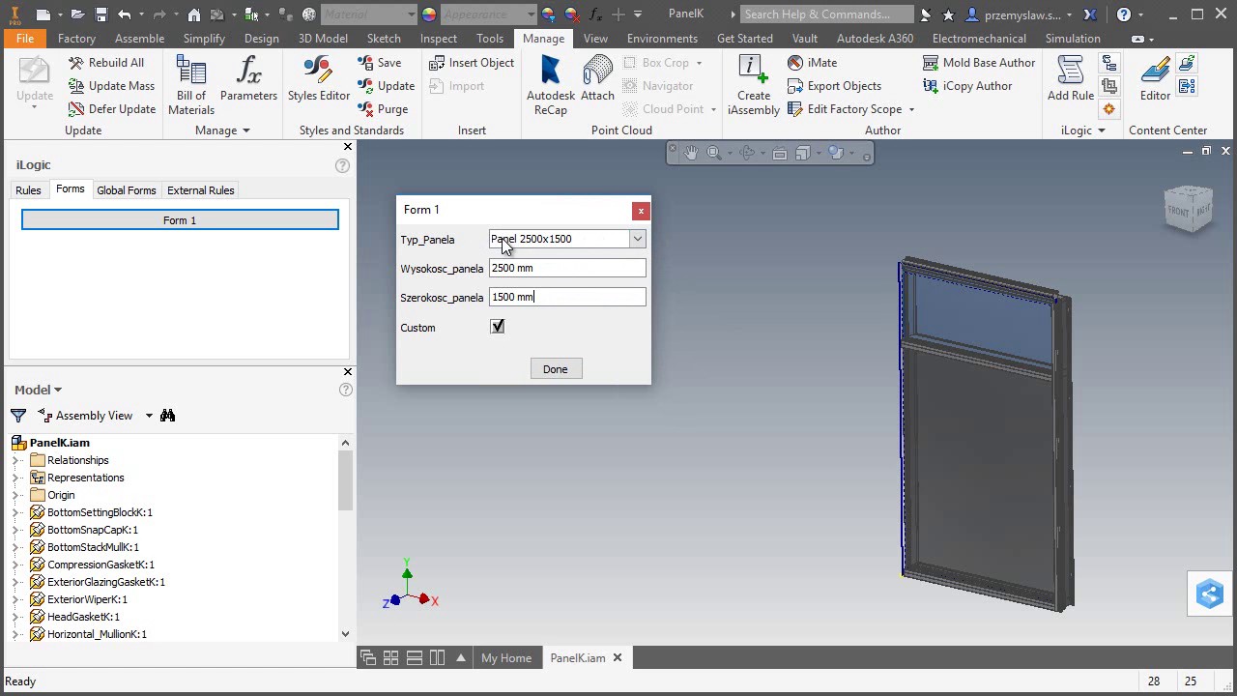Click the Find binoculars icon in Model browser
This screenshot has height=696, width=1237.
(167, 415)
